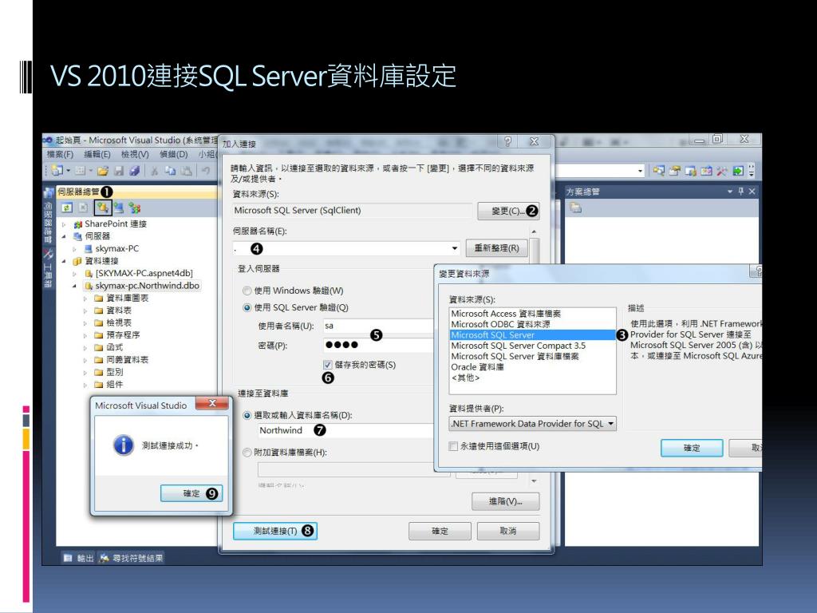Open server name combo box dropdown arrow

(x=454, y=248)
